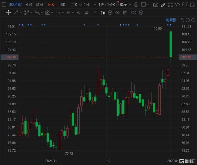Select the comment bubble note tool

[86, 12]
